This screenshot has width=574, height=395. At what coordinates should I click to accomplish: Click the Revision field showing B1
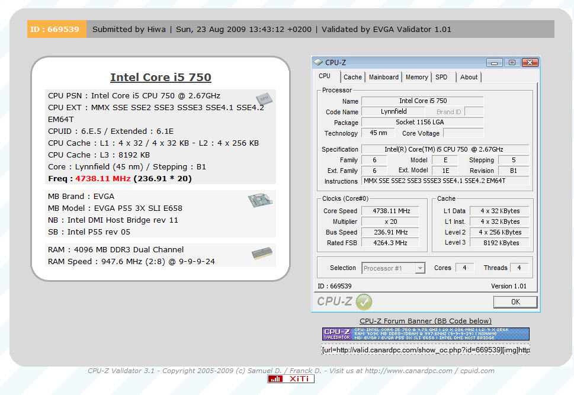point(514,171)
